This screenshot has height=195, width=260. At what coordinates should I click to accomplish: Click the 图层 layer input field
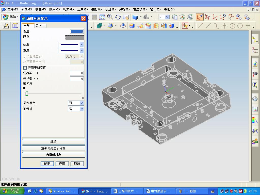point(77,31)
